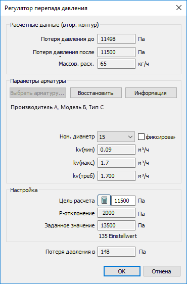Click the Расчетные данные group title
187x284 pixels.
coord(55,25)
